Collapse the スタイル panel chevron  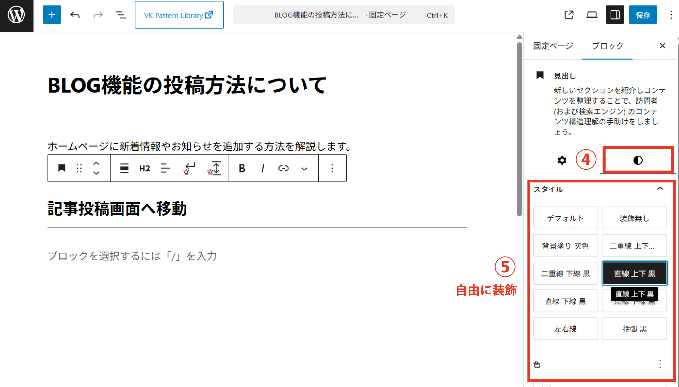pos(660,189)
